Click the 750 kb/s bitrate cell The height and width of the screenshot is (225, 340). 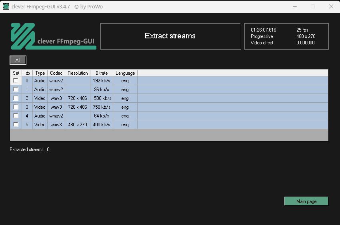102,107
